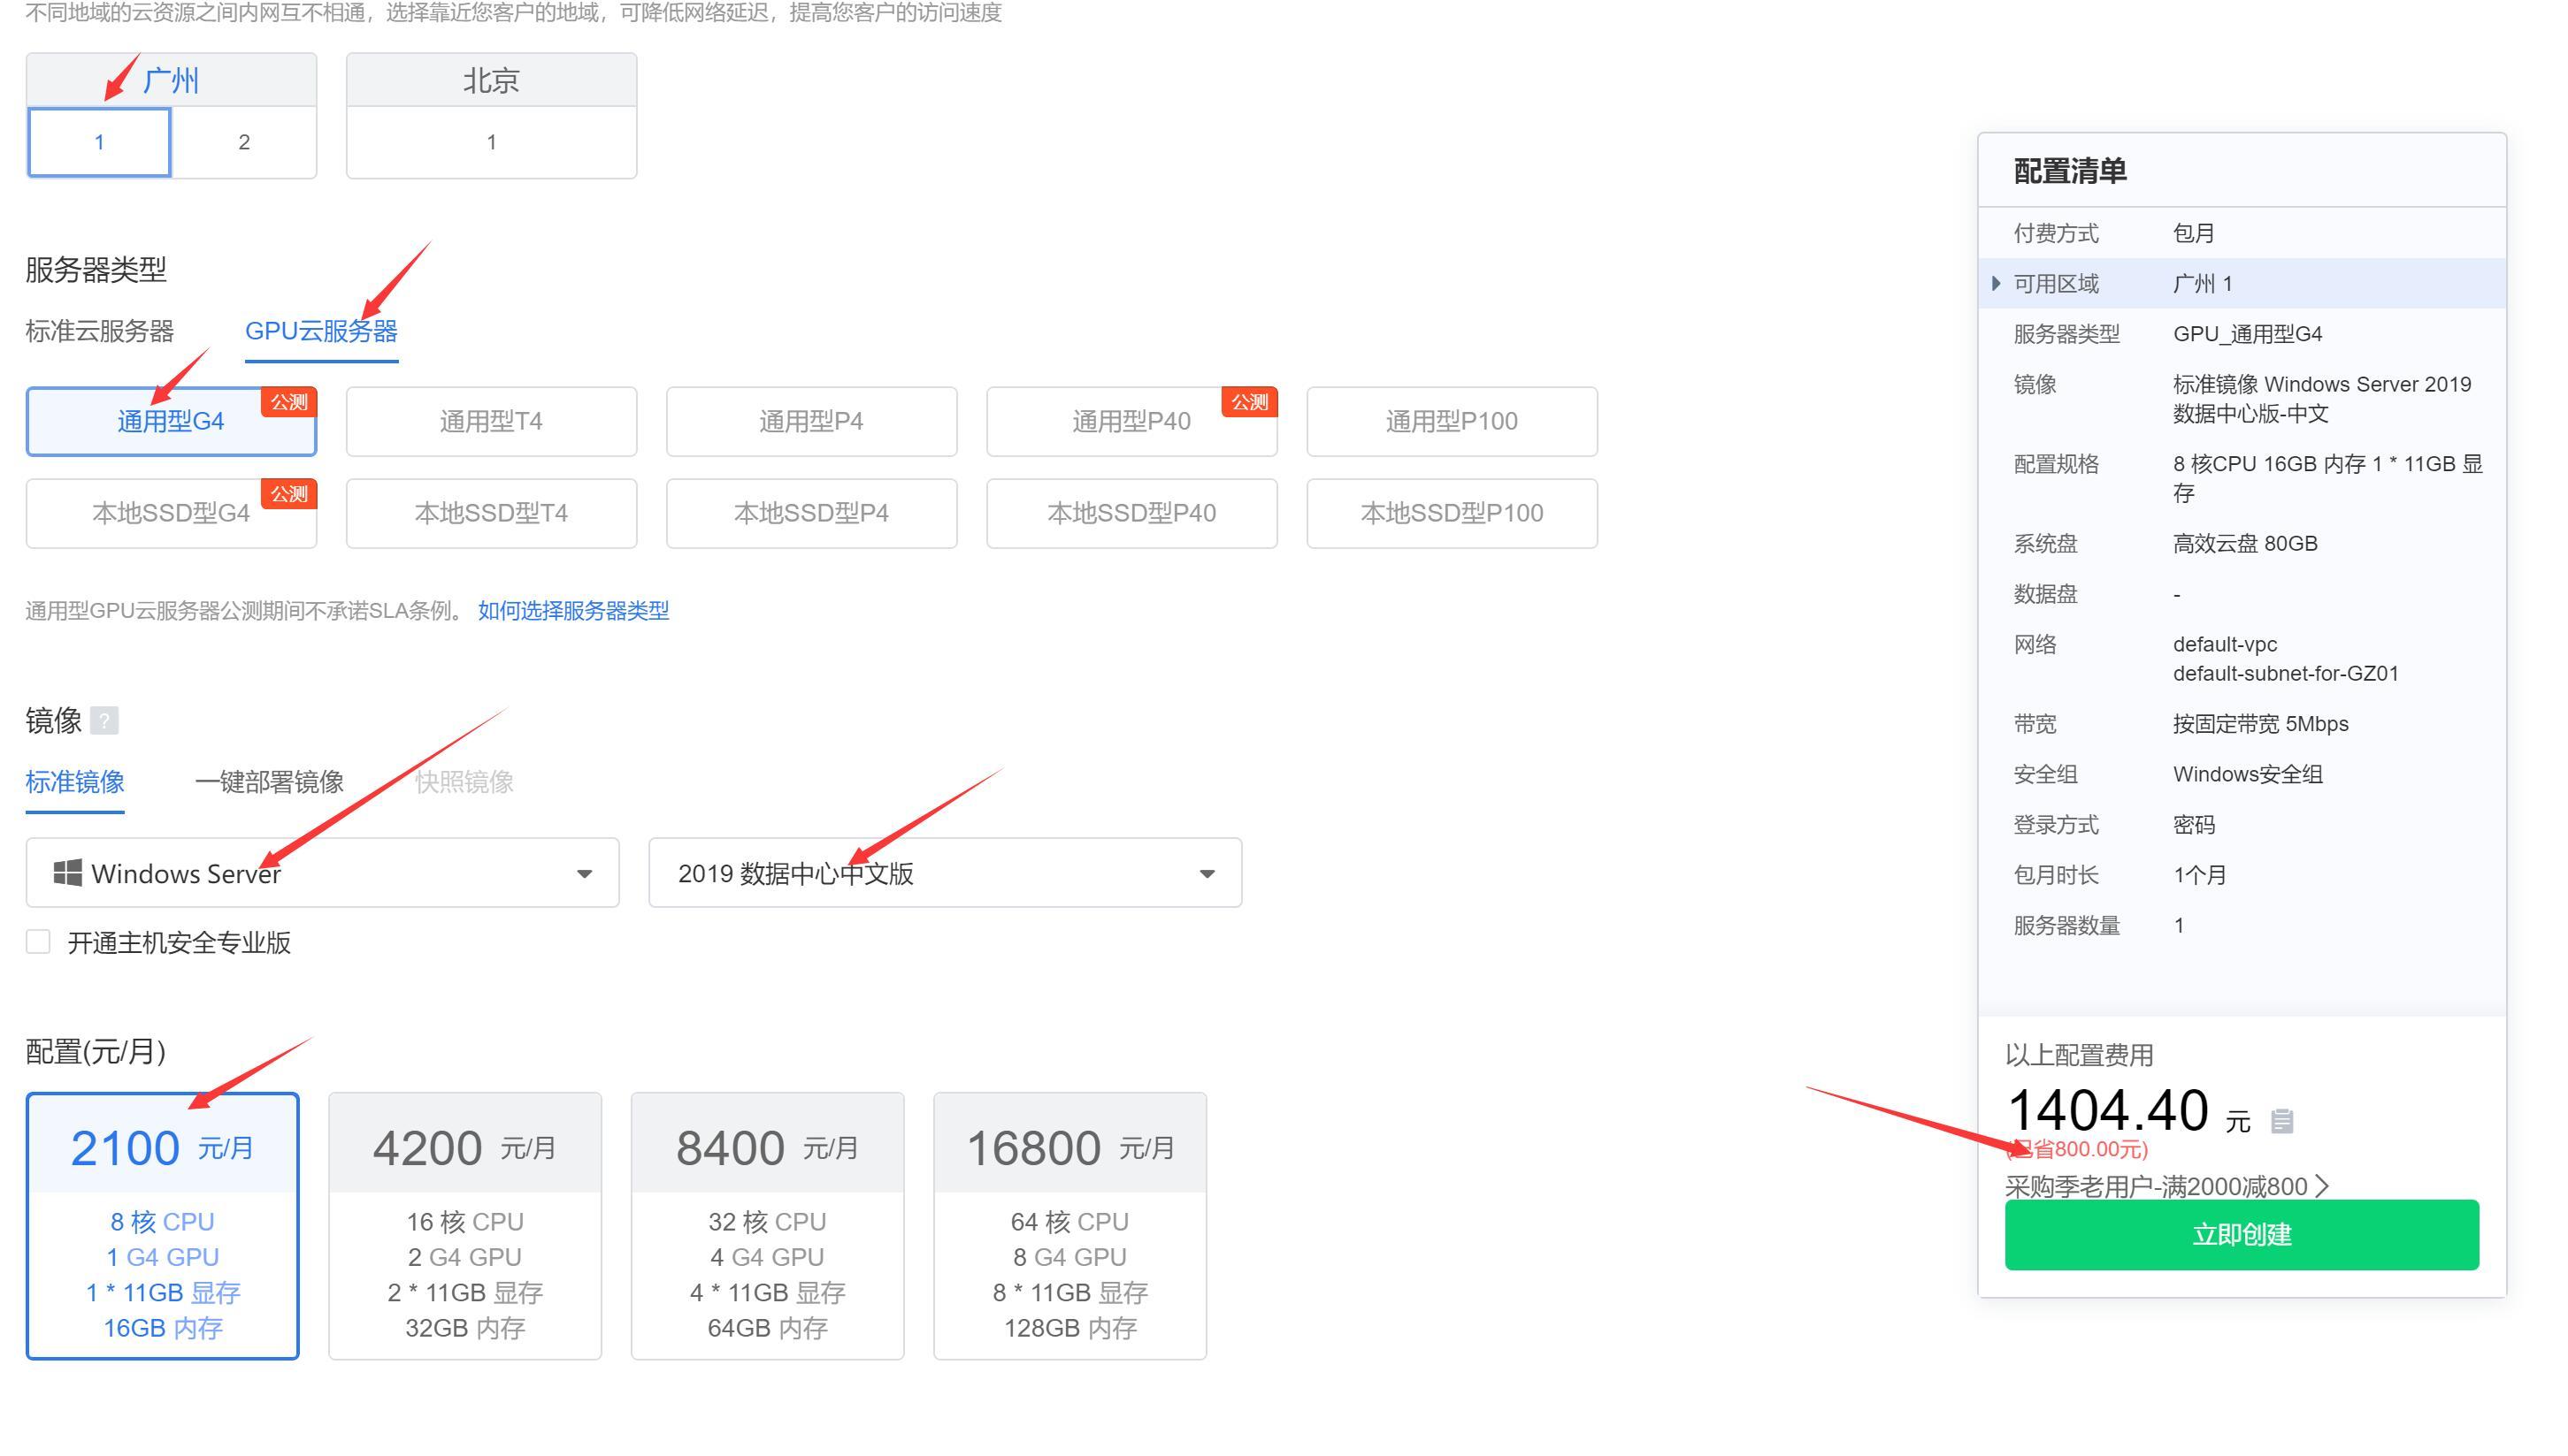Switch to 标准镜像 tab
The width and height of the screenshot is (2568, 1456).
click(x=75, y=782)
